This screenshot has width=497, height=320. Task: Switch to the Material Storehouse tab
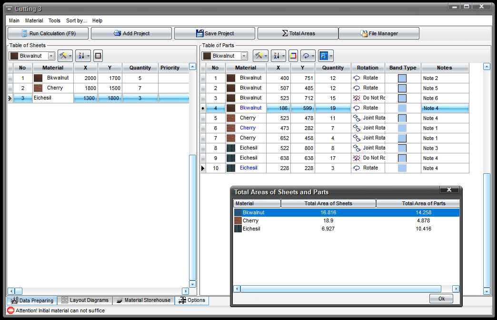pyautogui.click(x=144, y=300)
